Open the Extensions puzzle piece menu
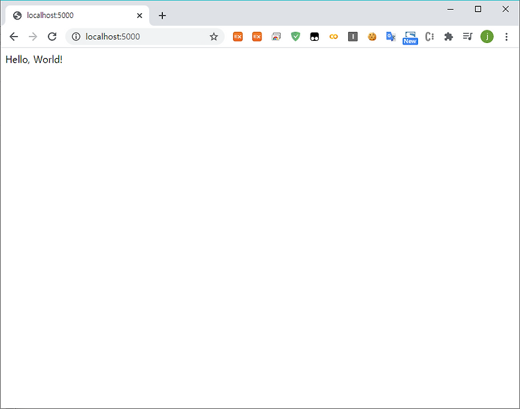Viewport: 520px width, 409px height. 449,37
